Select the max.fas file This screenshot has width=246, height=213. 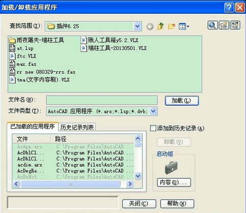22,64
